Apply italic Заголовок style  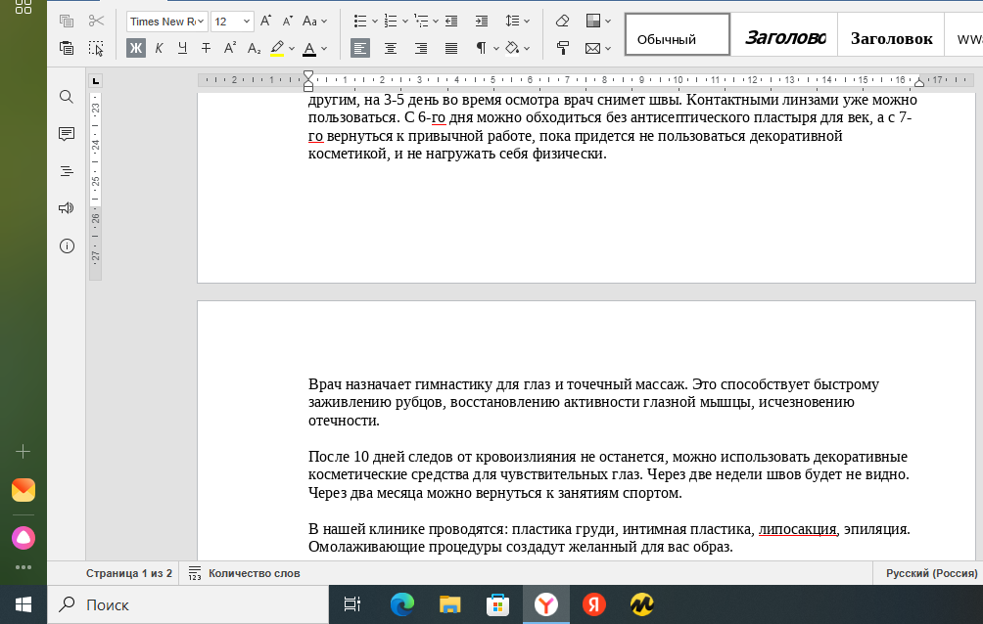784,34
